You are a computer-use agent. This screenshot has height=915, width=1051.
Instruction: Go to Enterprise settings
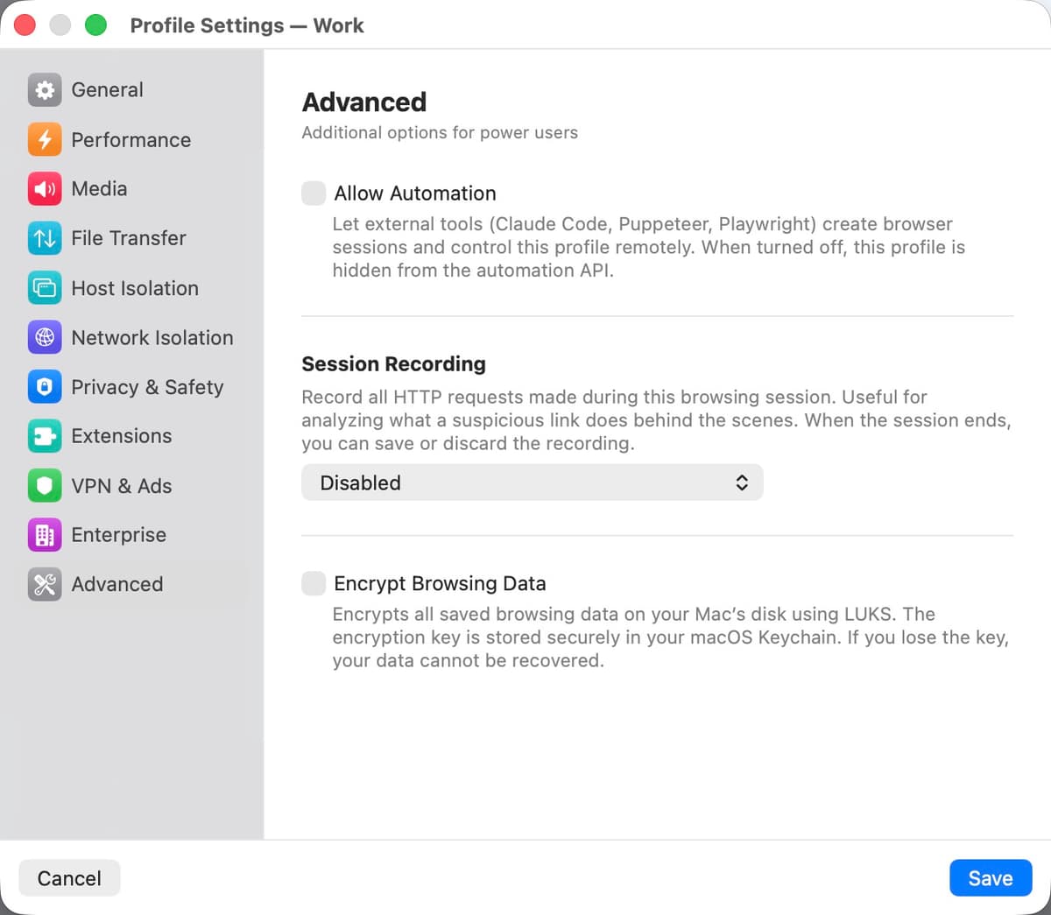(x=132, y=535)
